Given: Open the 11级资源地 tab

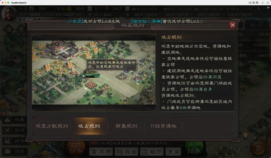Looking at the screenshot, I should click(x=164, y=126).
